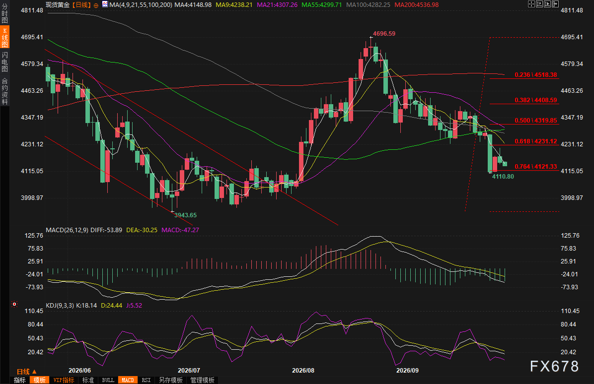Click the chart play-forward icon at top right

(547, 4)
